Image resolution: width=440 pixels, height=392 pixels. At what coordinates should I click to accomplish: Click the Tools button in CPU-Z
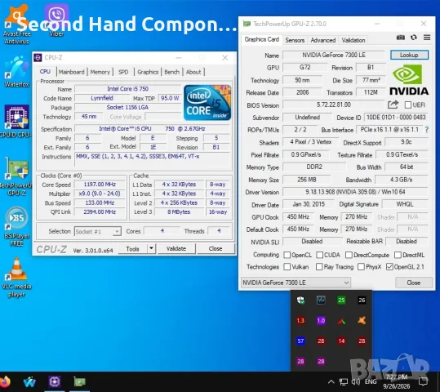(x=133, y=248)
